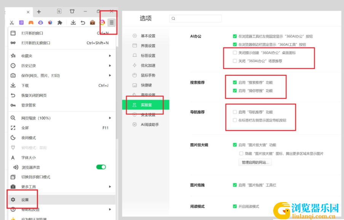
Task: Open the 标签设置 section
Action: tap(146, 55)
